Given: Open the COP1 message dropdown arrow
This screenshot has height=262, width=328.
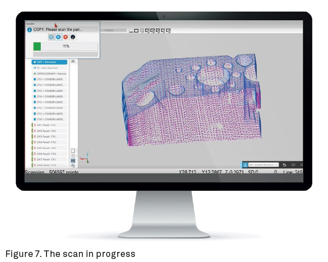Looking at the screenshot, I should point(97,30).
